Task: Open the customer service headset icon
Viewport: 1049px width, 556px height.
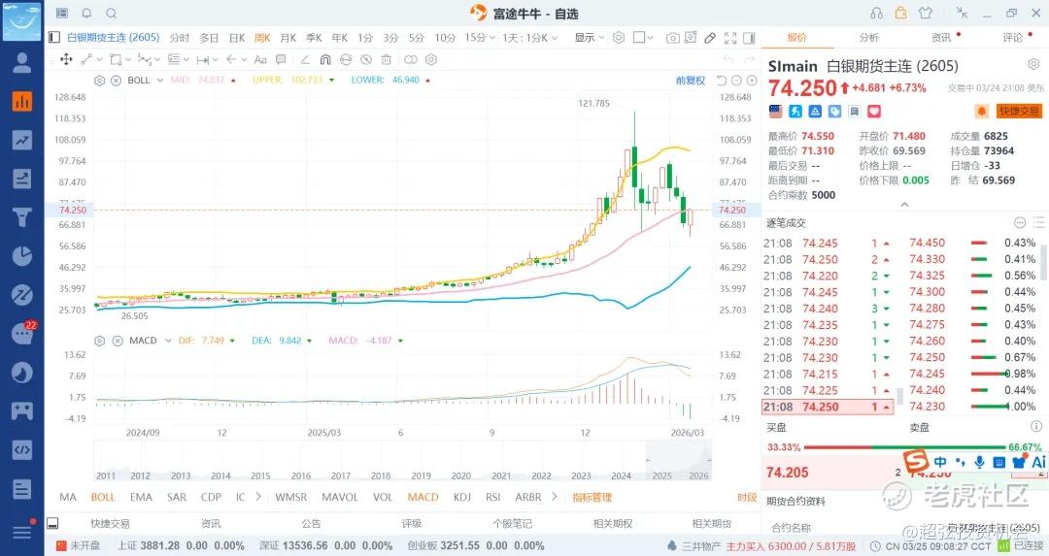Action: pos(876,14)
